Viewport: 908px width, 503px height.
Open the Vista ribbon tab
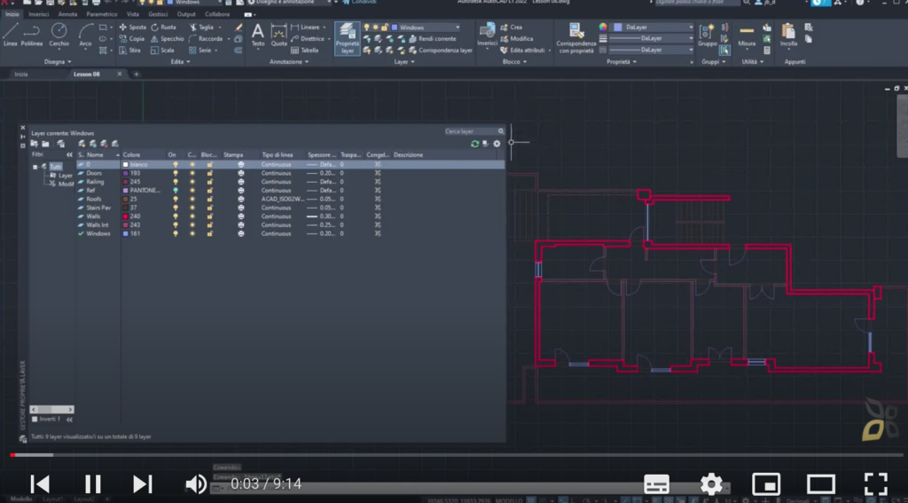133,14
